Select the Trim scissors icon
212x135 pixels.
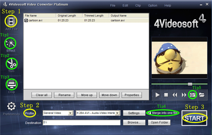pyautogui.click(x=12, y=64)
